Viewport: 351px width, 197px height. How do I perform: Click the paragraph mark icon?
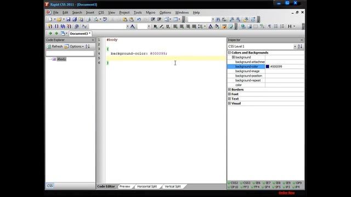click(x=269, y=26)
